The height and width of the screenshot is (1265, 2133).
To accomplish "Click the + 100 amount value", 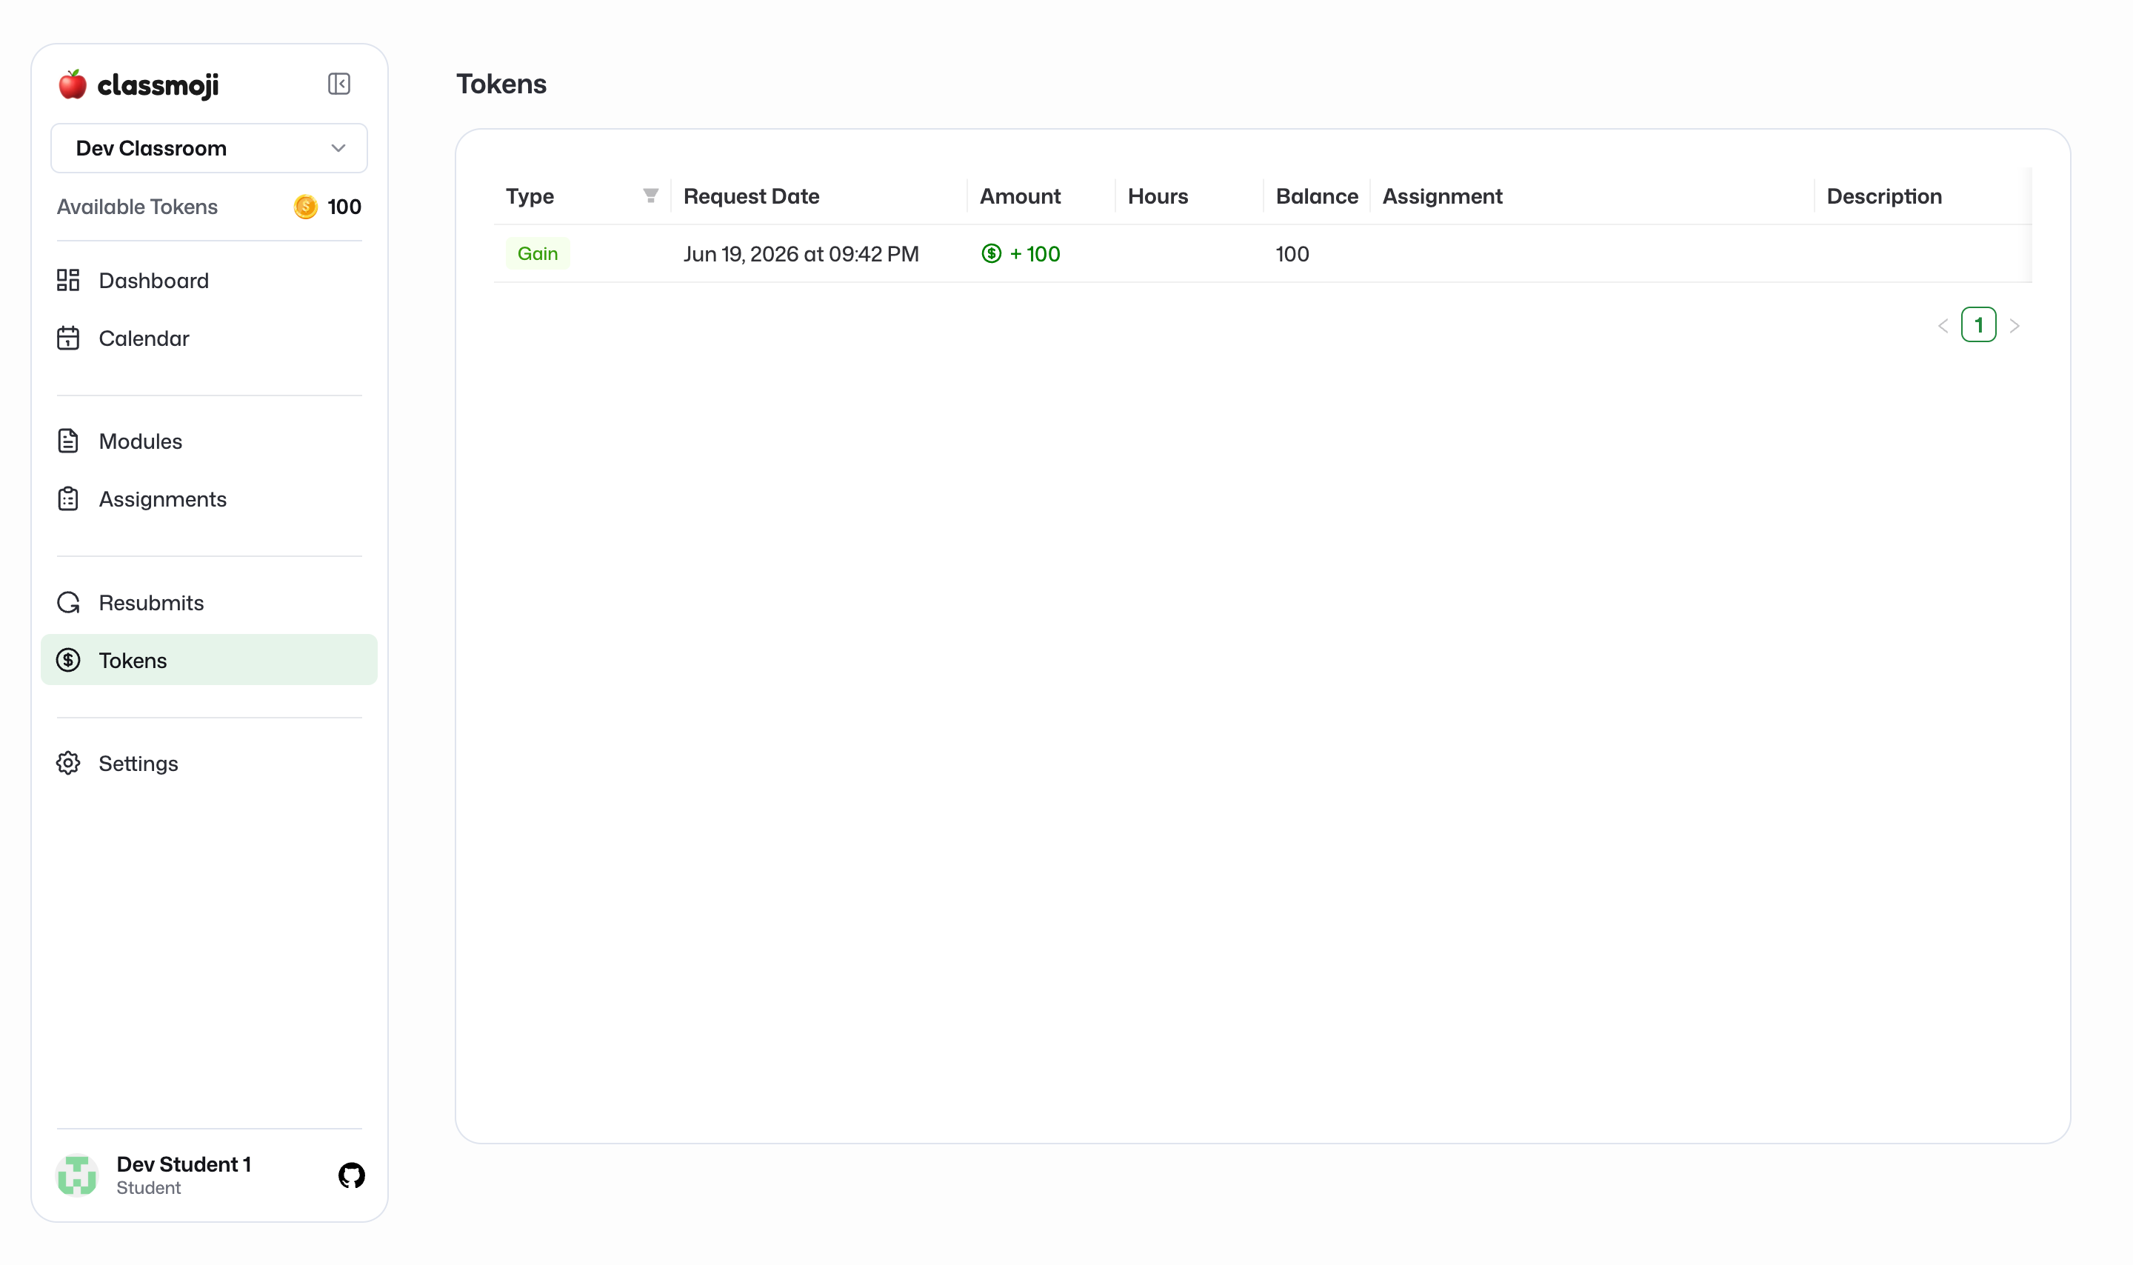I will point(1035,254).
